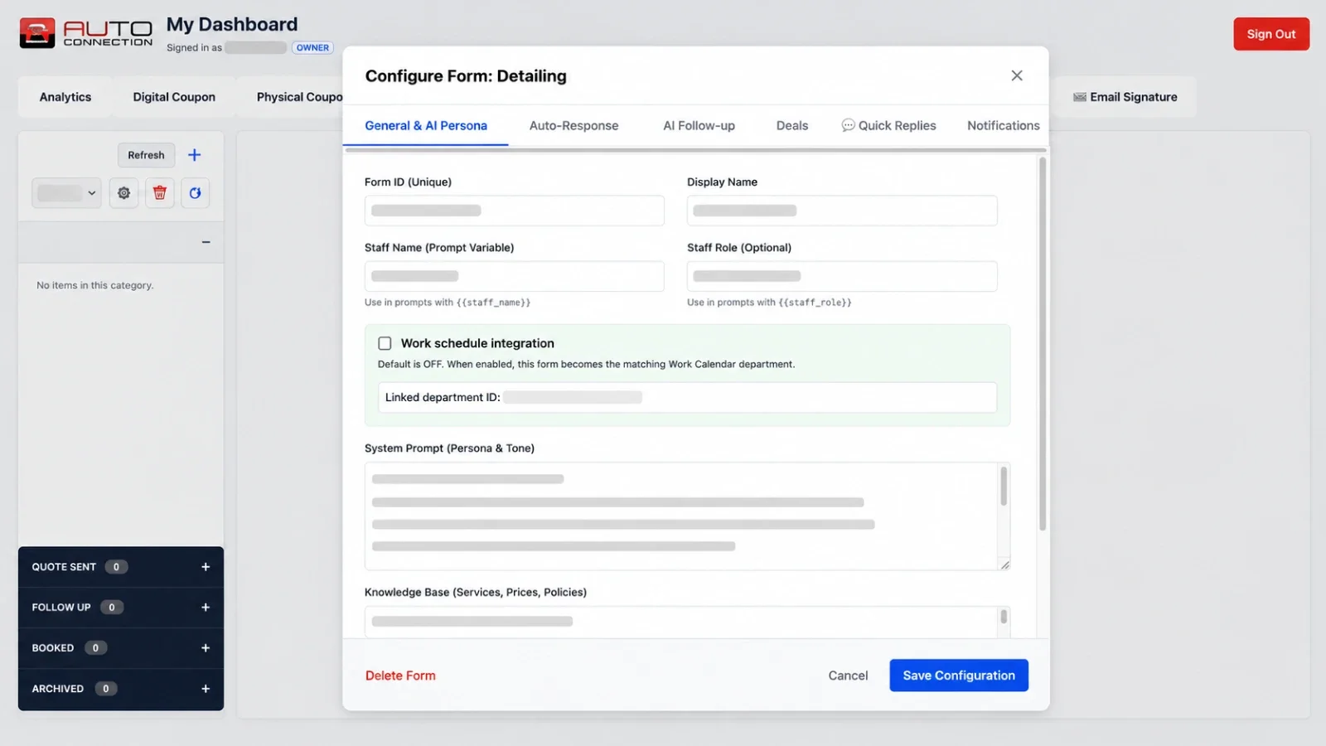Open the AI Follow-up tab

[699, 126]
